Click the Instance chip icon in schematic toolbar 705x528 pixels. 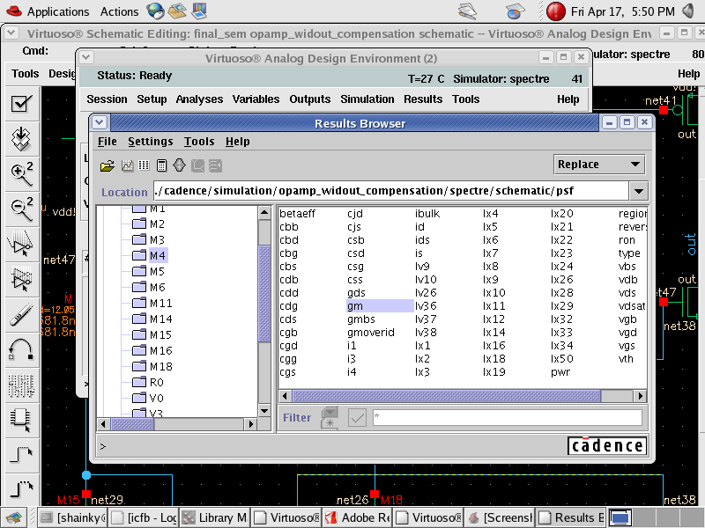click(x=21, y=420)
